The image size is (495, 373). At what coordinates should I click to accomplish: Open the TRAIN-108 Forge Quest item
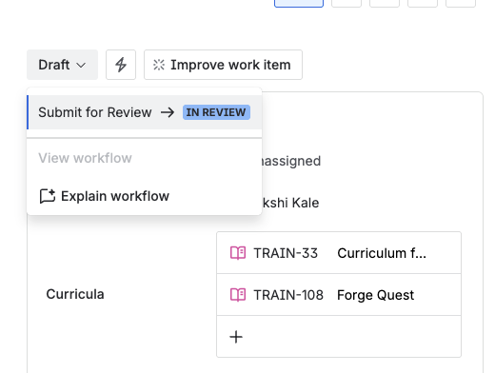coord(339,295)
